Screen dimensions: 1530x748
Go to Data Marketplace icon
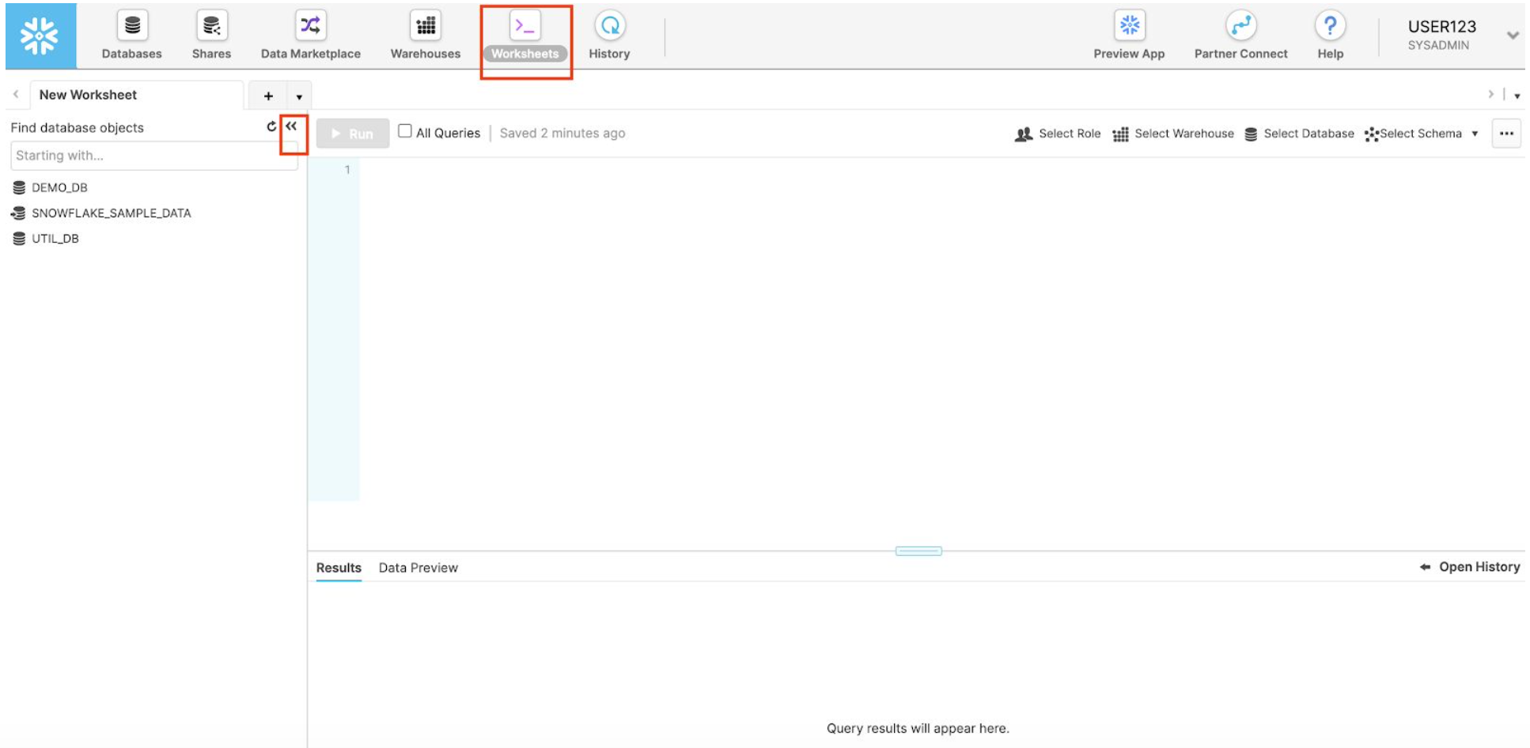pos(310,26)
